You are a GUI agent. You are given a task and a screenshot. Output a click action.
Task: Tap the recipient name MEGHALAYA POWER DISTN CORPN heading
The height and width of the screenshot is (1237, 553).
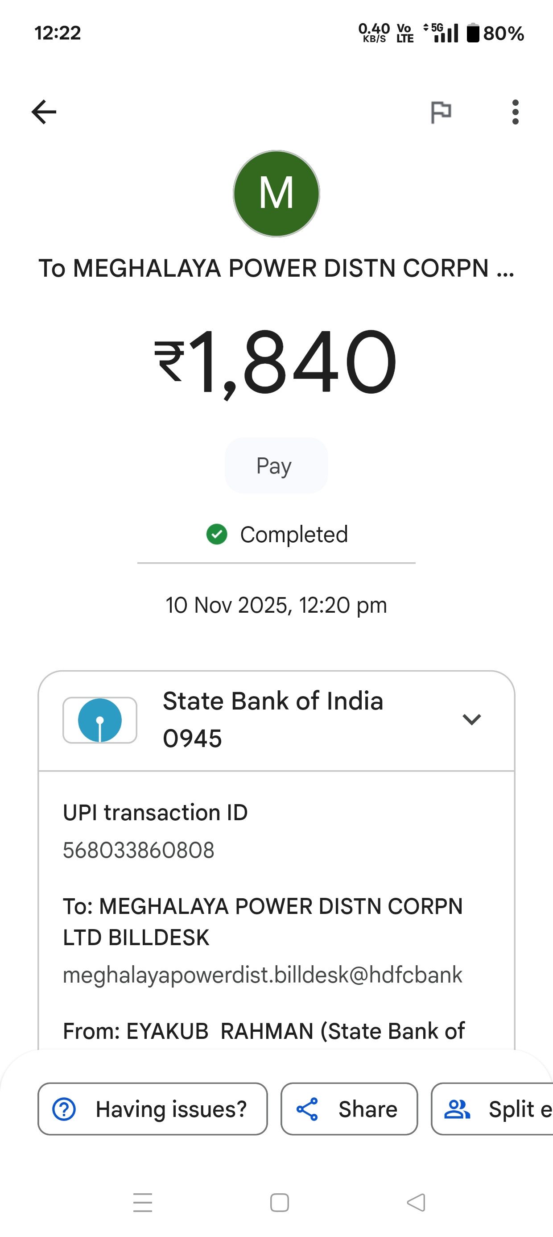point(276,269)
